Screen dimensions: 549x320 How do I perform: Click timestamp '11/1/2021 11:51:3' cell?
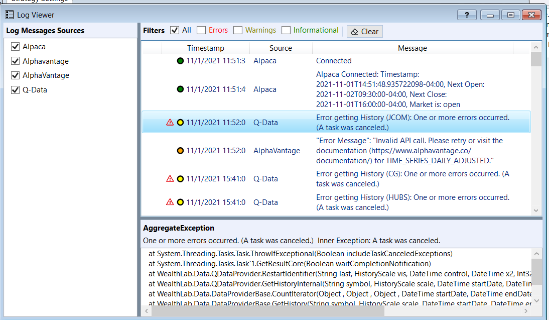tap(216, 61)
